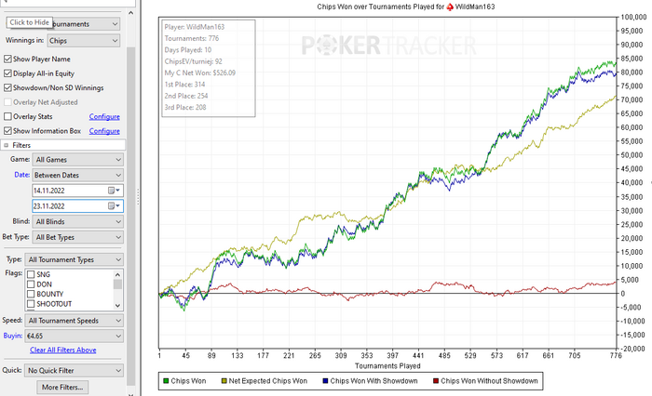Click the Chips Won Without Showdown legend label
This screenshot has height=396, width=652.
(x=489, y=380)
